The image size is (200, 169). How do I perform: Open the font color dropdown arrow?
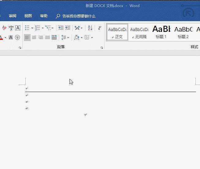point(5,37)
